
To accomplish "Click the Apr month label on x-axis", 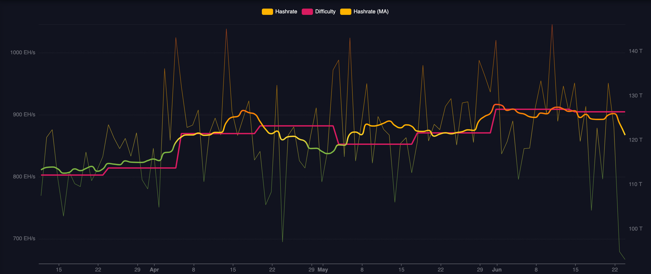I will pyautogui.click(x=154, y=270).
